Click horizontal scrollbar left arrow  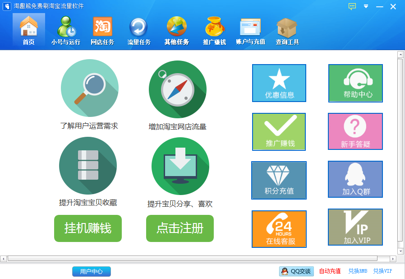pos(3,259)
